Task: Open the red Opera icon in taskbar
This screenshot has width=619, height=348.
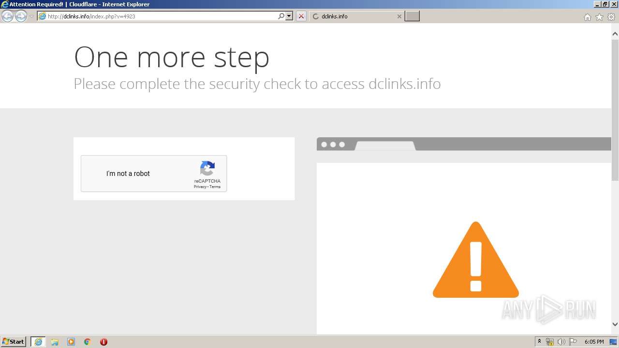Action: [103, 342]
